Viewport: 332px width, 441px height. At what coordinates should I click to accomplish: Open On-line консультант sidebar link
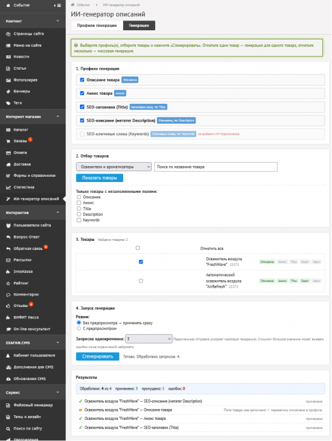point(33,329)
